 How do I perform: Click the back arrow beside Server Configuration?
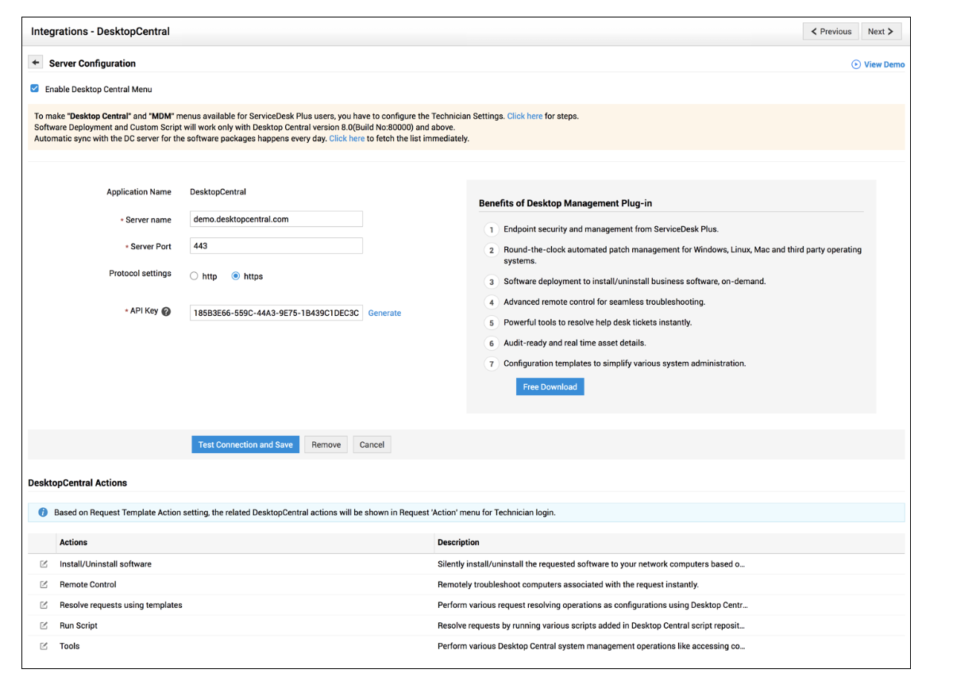click(x=36, y=63)
